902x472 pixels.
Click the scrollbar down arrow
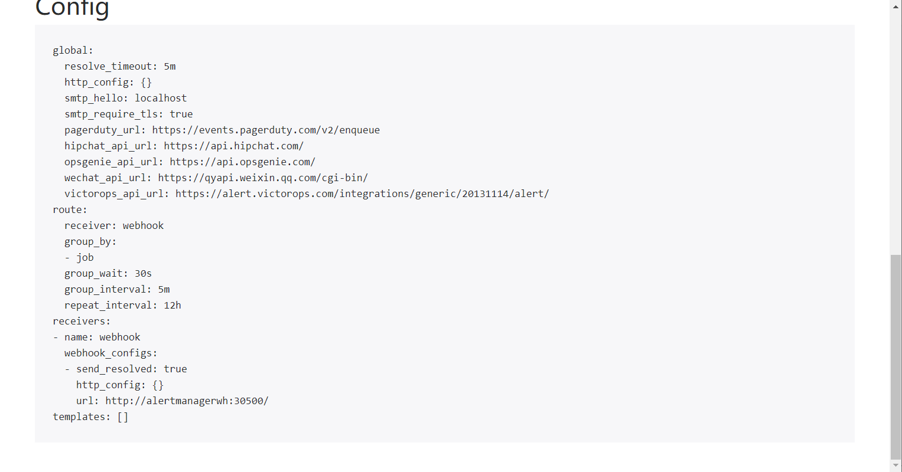point(896,466)
